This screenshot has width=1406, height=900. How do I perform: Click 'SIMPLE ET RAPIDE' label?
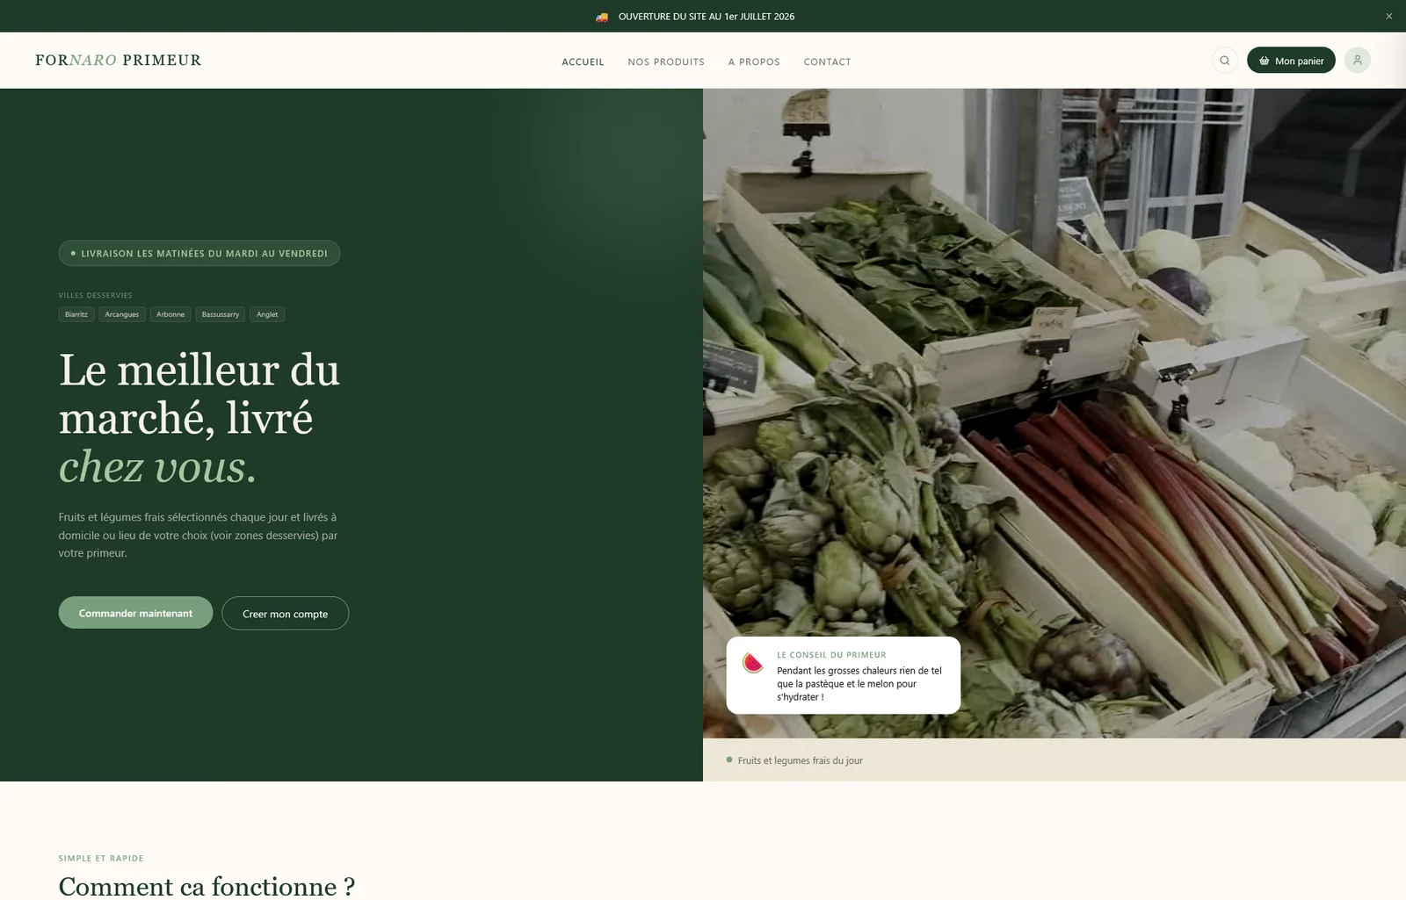click(101, 858)
